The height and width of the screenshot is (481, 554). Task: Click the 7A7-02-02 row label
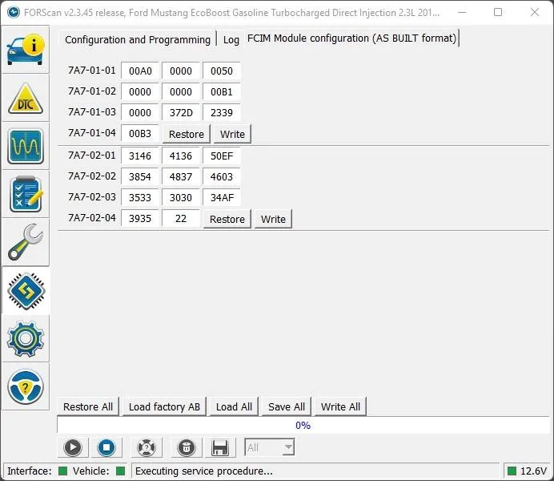[x=92, y=176]
